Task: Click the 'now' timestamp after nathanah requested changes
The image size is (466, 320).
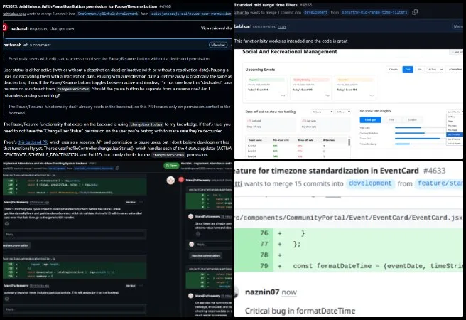Action: point(70,28)
